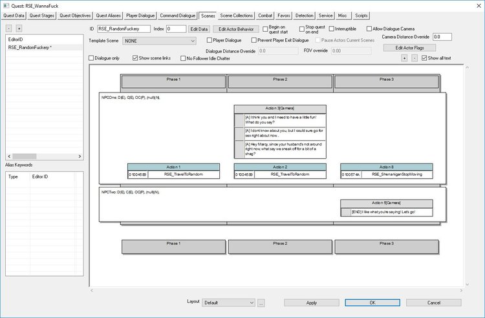Screen dimensions: 485x318
Task: Open the Template Scene dropdown
Action: (159, 41)
